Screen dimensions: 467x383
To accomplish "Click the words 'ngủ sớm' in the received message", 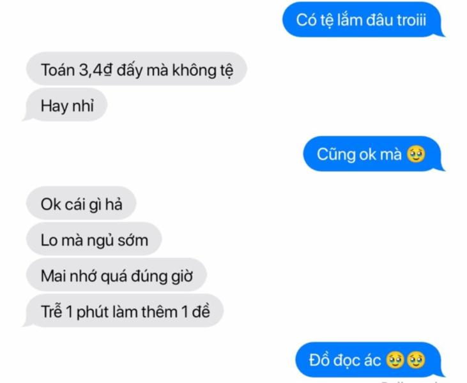I will (x=118, y=240).
